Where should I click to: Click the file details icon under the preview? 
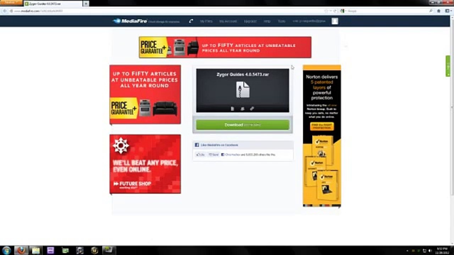(x=233, y=109)
